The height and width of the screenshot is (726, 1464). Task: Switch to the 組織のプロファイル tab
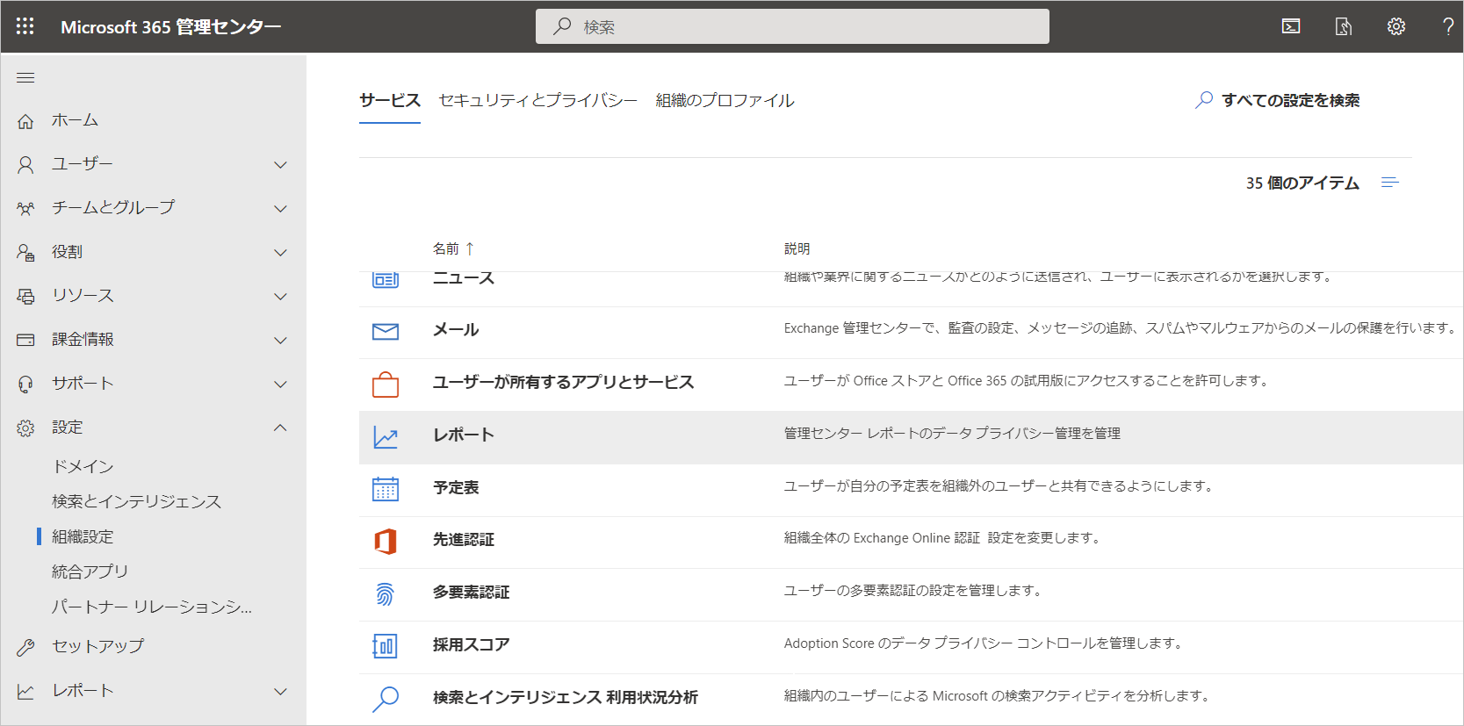pyautogui.click(x=725, y=100)
